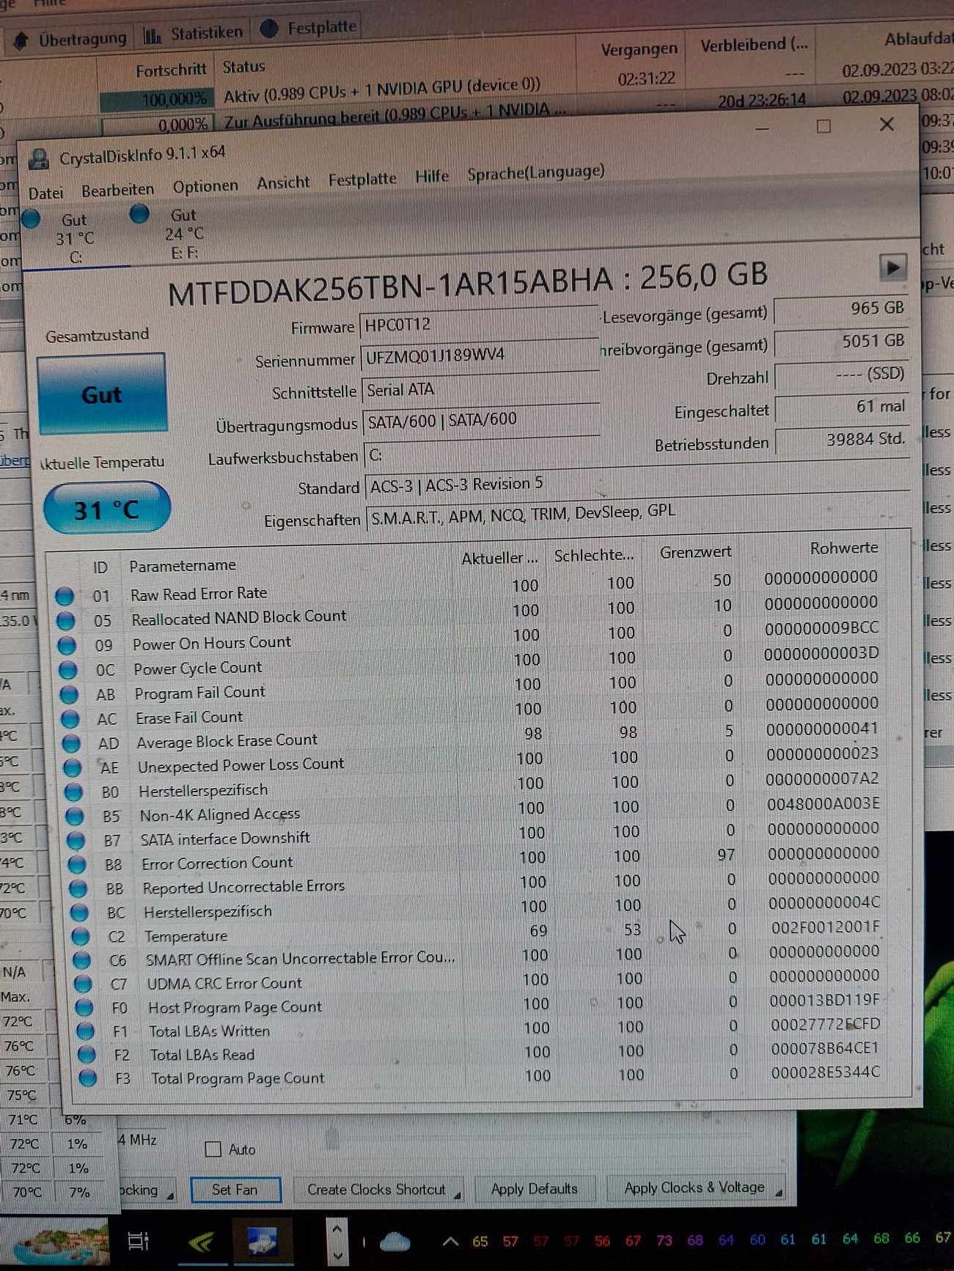
Task: Click status circle for Power On Hours Count
Action: [67, 646]
